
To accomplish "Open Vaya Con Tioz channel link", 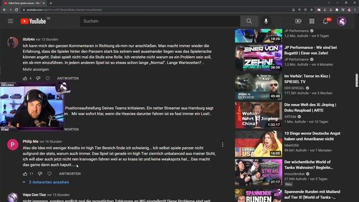I will (34, 195).
